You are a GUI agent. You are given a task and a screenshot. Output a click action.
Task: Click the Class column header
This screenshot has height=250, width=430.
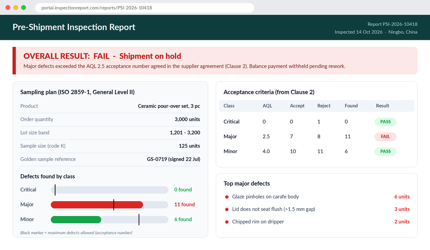[x=229, y=106]
